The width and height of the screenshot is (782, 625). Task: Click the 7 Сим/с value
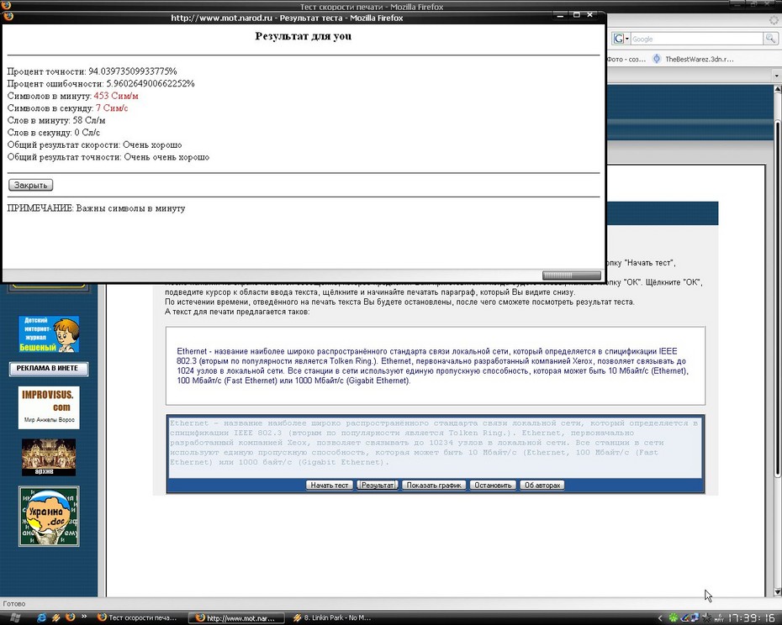[x=112, y=108]
